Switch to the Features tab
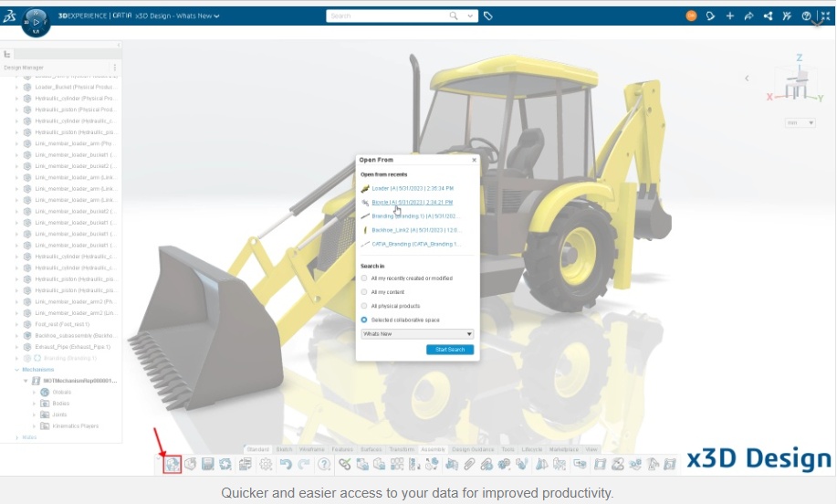This screenshot has width=837, height=504. [x=342, y=449]
